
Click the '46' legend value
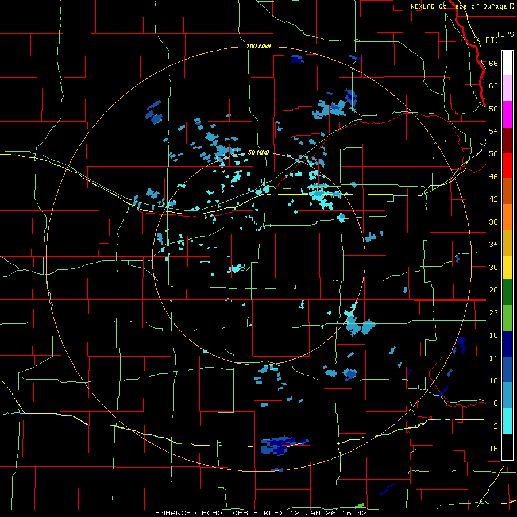(493, 176)
